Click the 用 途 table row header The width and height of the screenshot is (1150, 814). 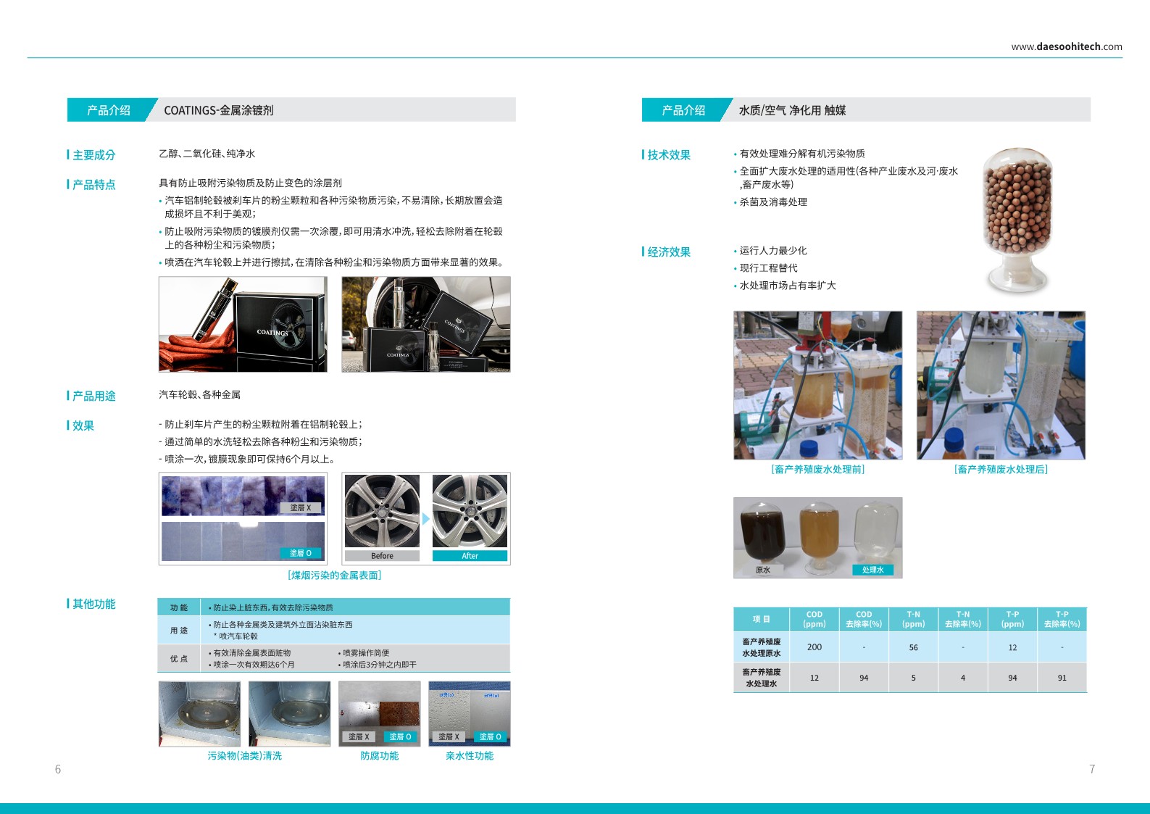coord(179,631)
